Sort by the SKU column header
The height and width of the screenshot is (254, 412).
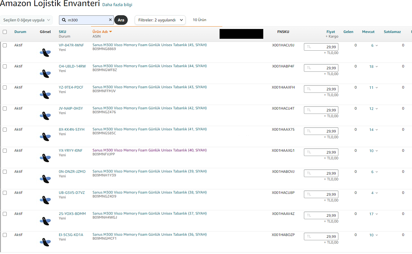point(62,32)
